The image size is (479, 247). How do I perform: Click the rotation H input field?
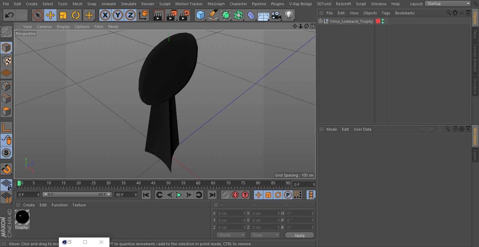tap(300, 213)
